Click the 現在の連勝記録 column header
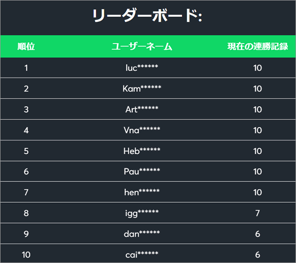 pyautogui.click(x=258, y=46)
